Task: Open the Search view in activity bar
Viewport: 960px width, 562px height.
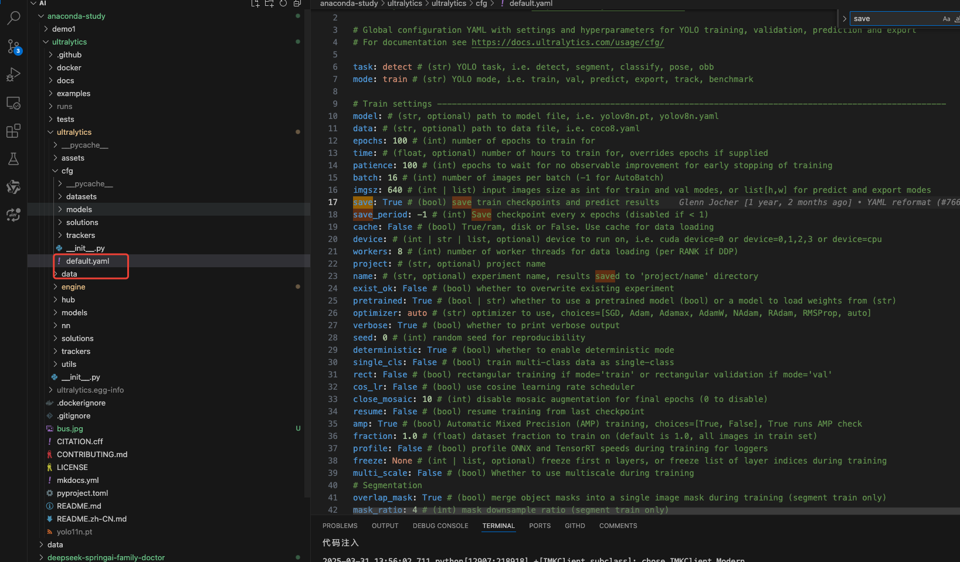Action: (x=13, y=18)
